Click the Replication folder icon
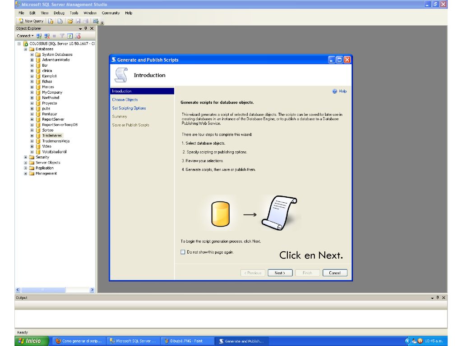This screenshot has height=346, width=462. tap(32, 168)
